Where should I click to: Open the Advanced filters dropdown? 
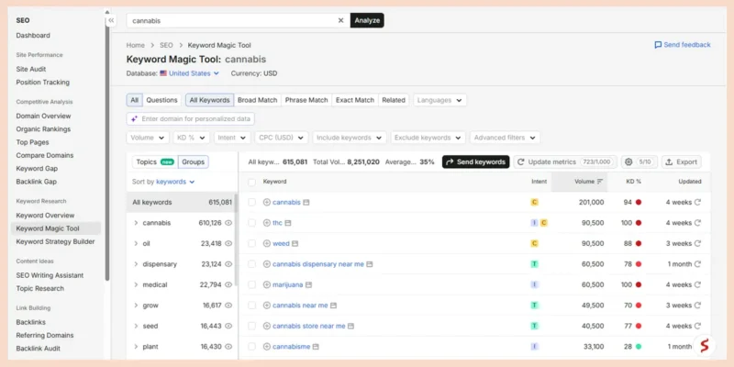point(506,138)
